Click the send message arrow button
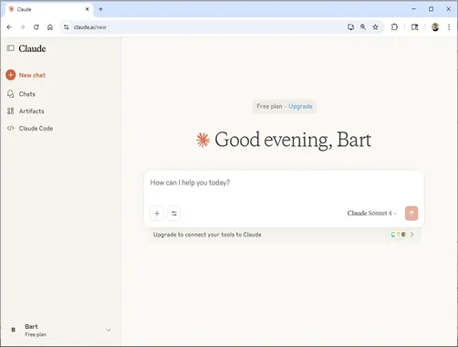This screenshot has height=347, width=458. (x=411, y=214)
